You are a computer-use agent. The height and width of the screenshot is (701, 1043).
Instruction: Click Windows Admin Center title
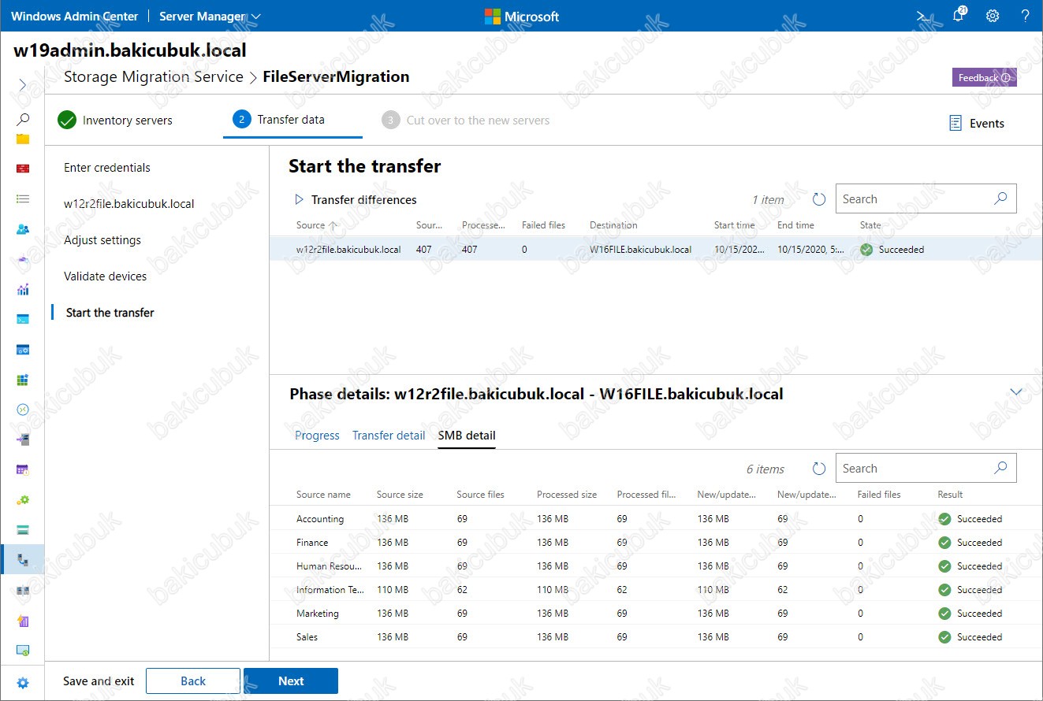(75, 16)
